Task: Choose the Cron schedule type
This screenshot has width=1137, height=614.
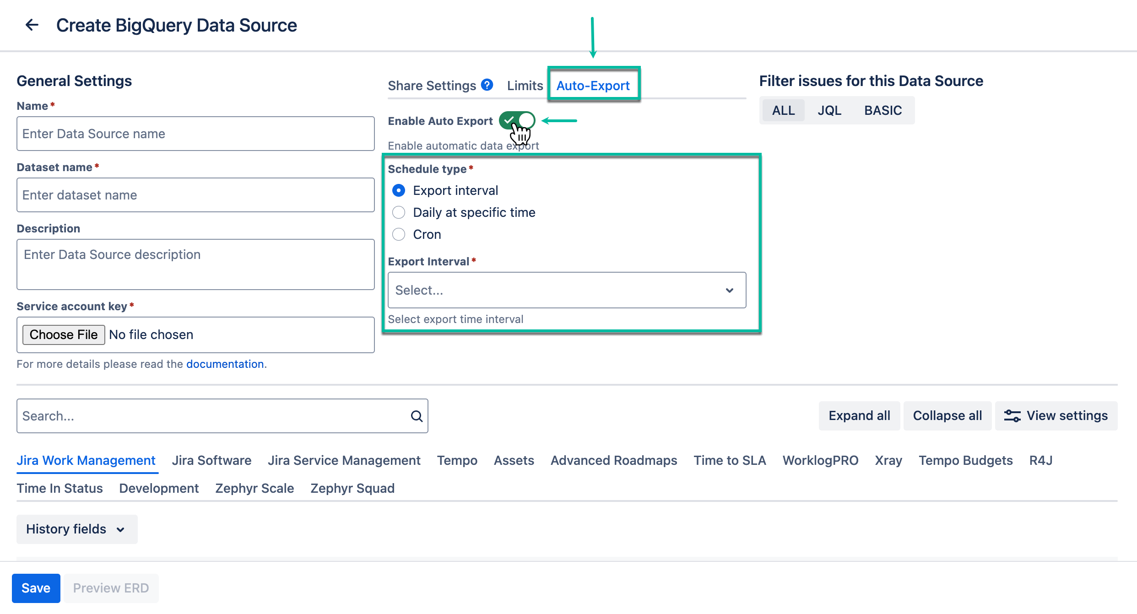Action: click(399, 234)
